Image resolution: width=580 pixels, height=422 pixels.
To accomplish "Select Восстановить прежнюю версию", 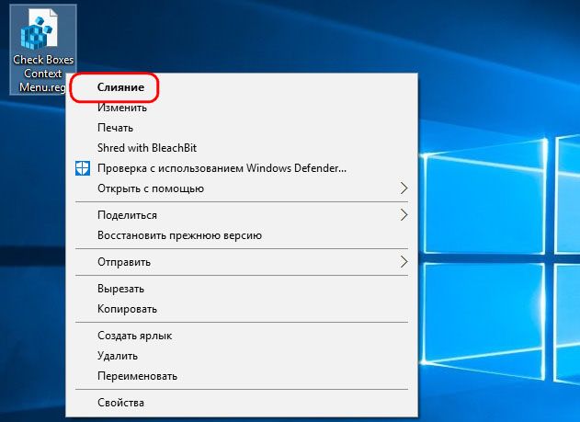I will pos(242,235).
